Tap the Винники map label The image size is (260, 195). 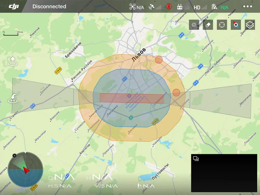203,22
